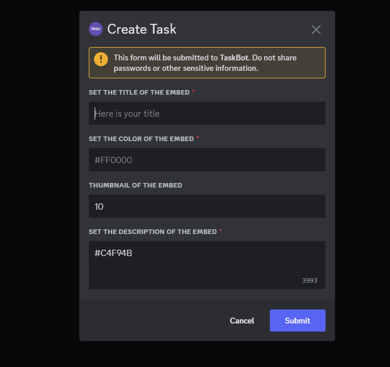Viewport: 390px width, 367px height.
Task: Click the bold TaskBot name in warning
Action: click(x=235, y=57)
